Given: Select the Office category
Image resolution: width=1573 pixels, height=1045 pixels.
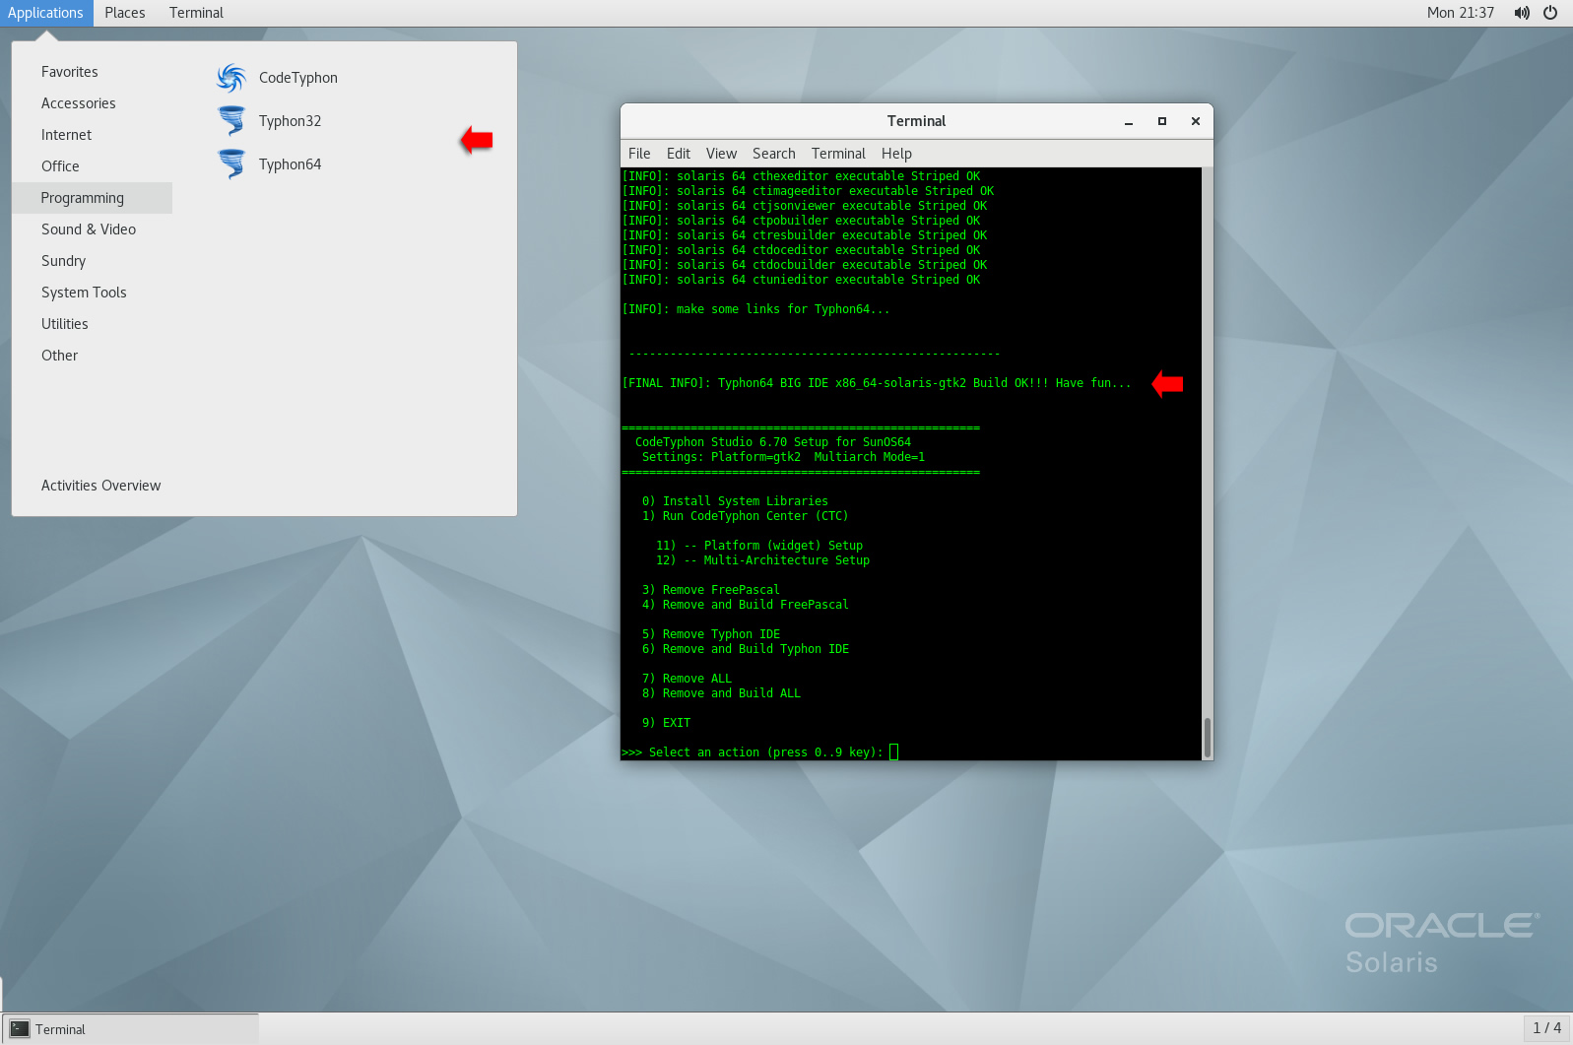Looking at the screenshot, I should [93, 166].
